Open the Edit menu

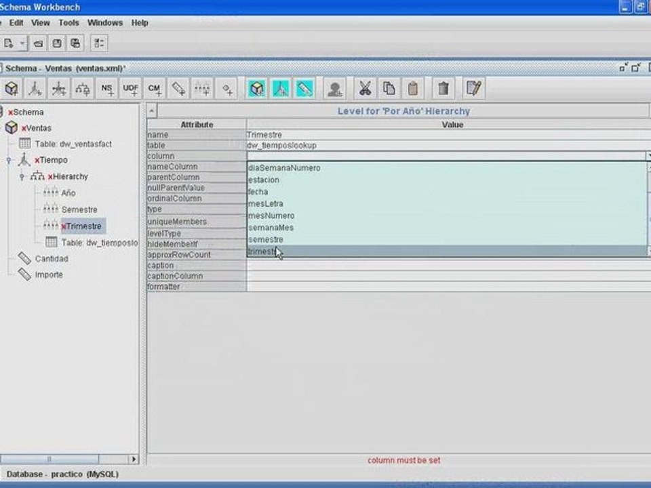coord(16,23)
